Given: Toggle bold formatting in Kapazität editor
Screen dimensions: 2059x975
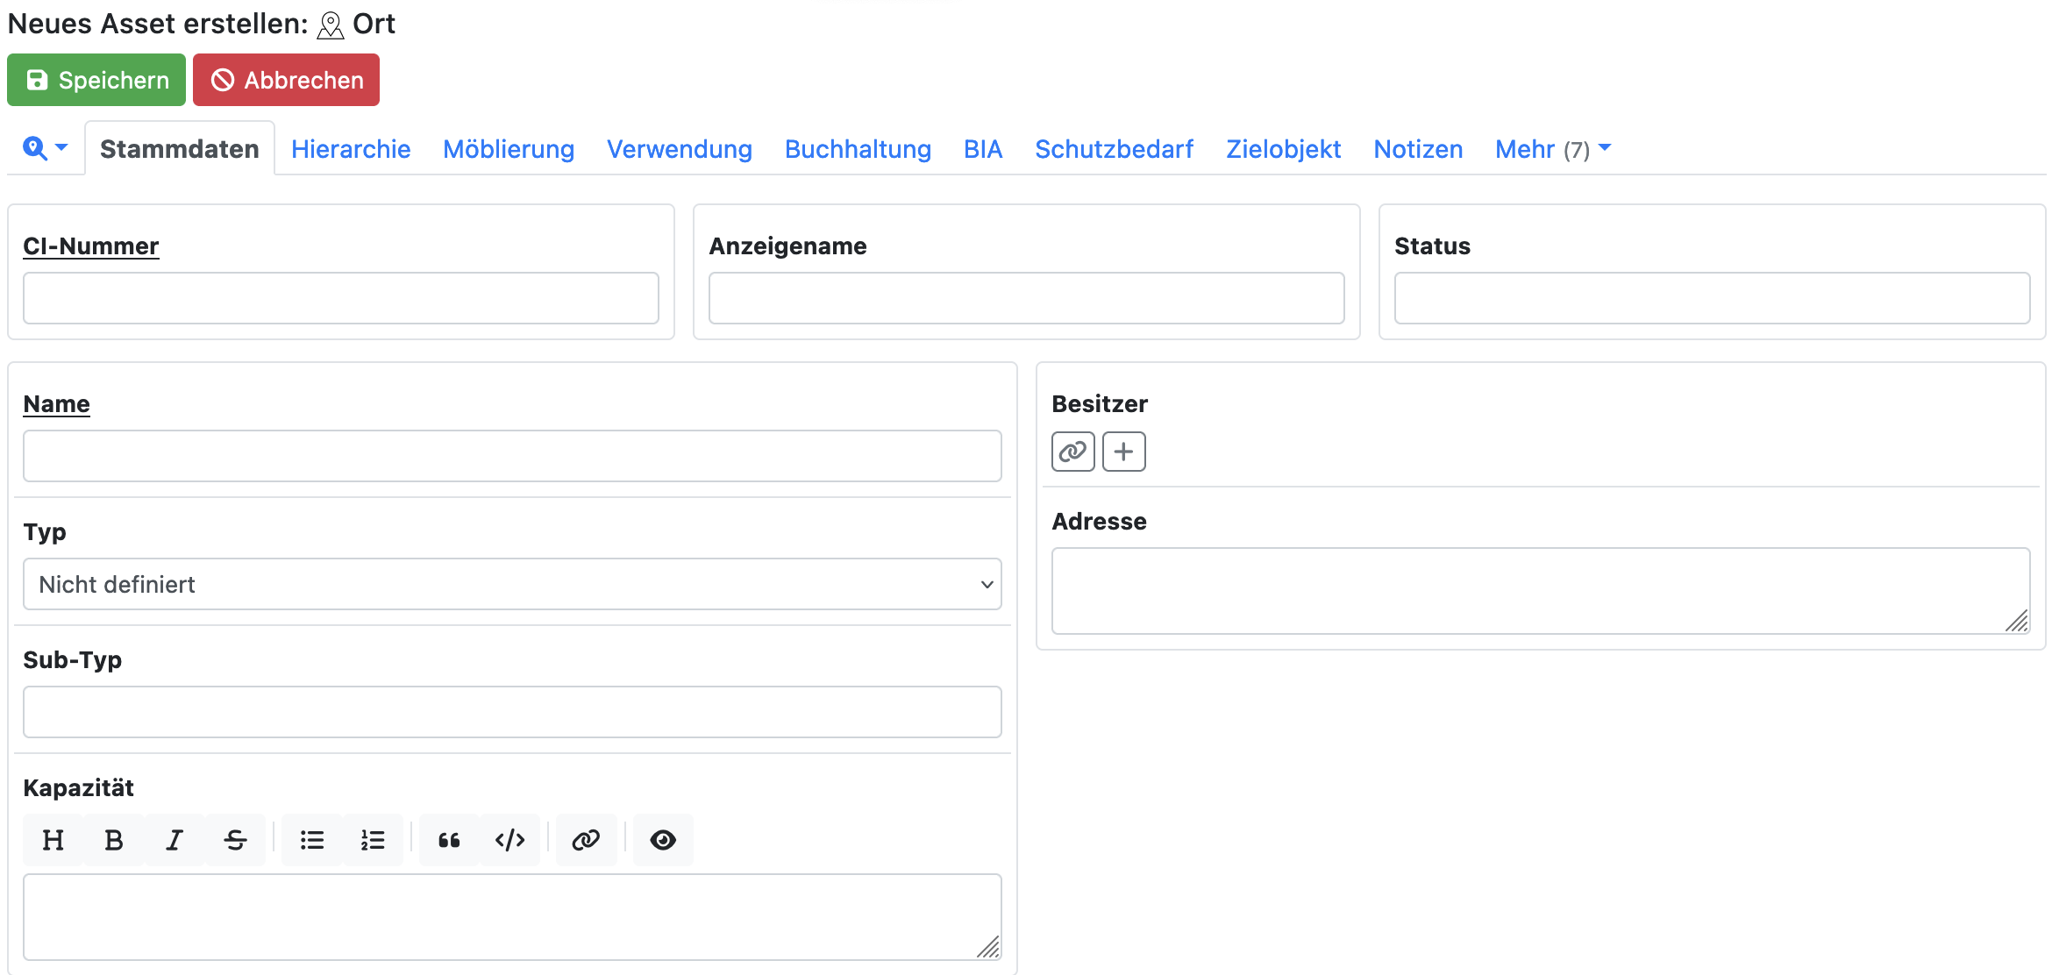Looking at the screenshot, I should (x=114, y=840).
